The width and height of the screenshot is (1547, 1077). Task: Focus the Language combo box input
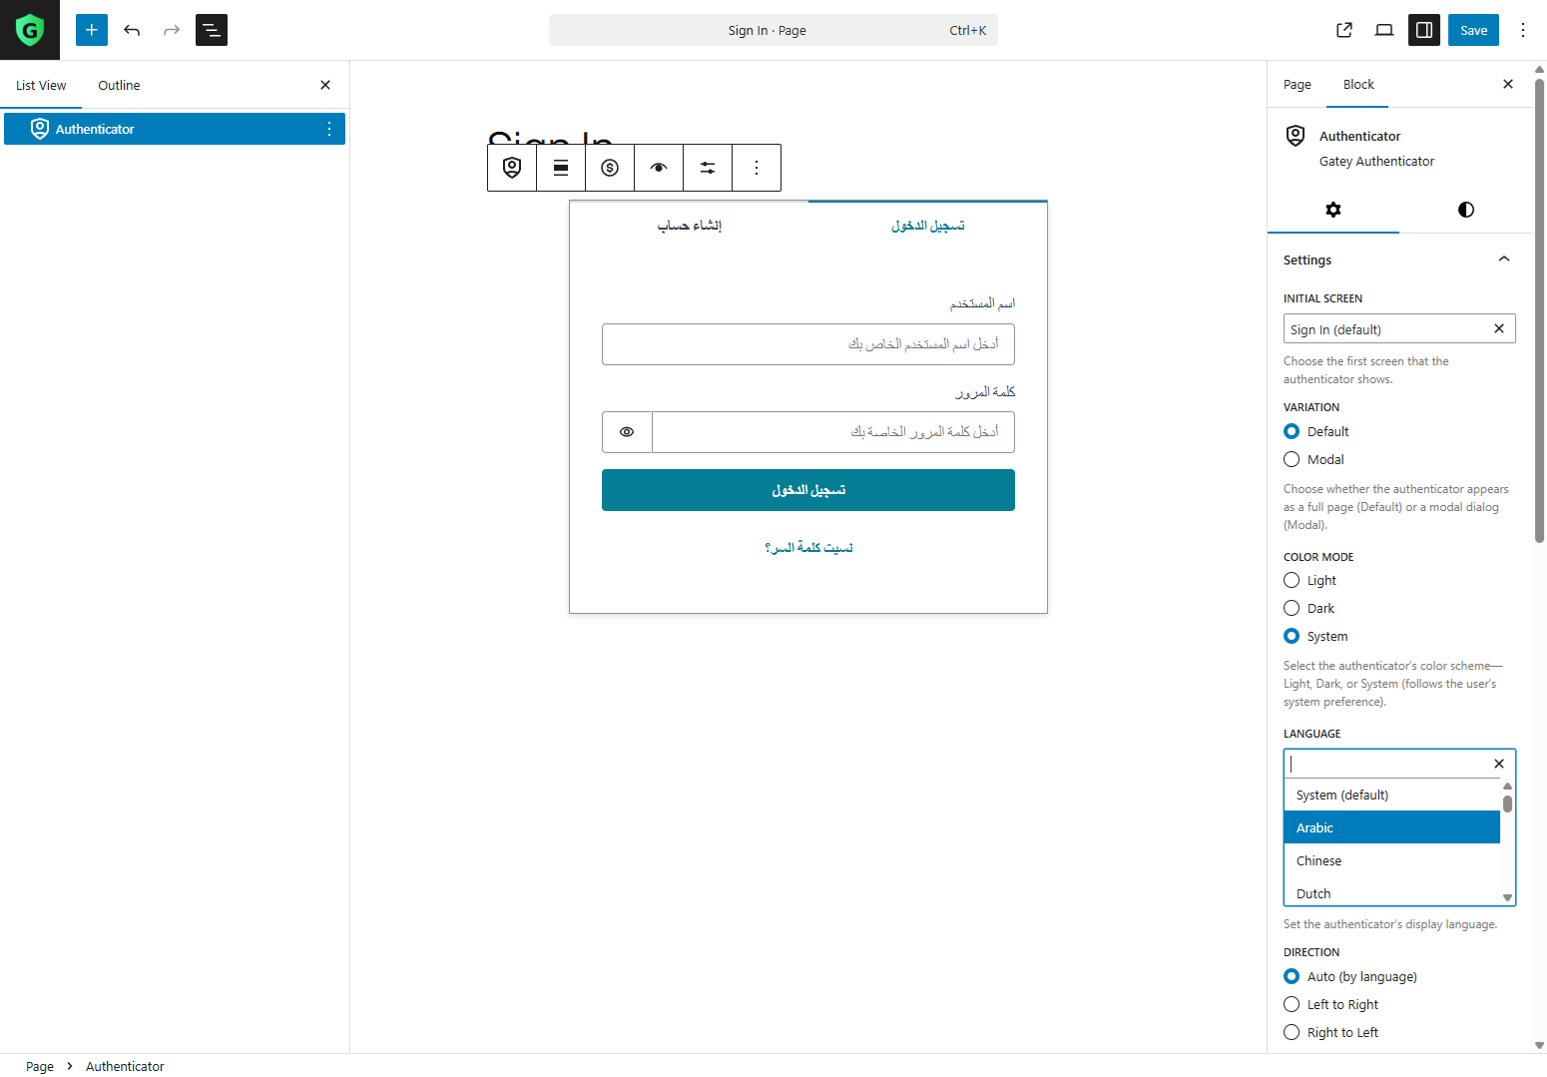pyautogui.click(x=1385, y=764)
